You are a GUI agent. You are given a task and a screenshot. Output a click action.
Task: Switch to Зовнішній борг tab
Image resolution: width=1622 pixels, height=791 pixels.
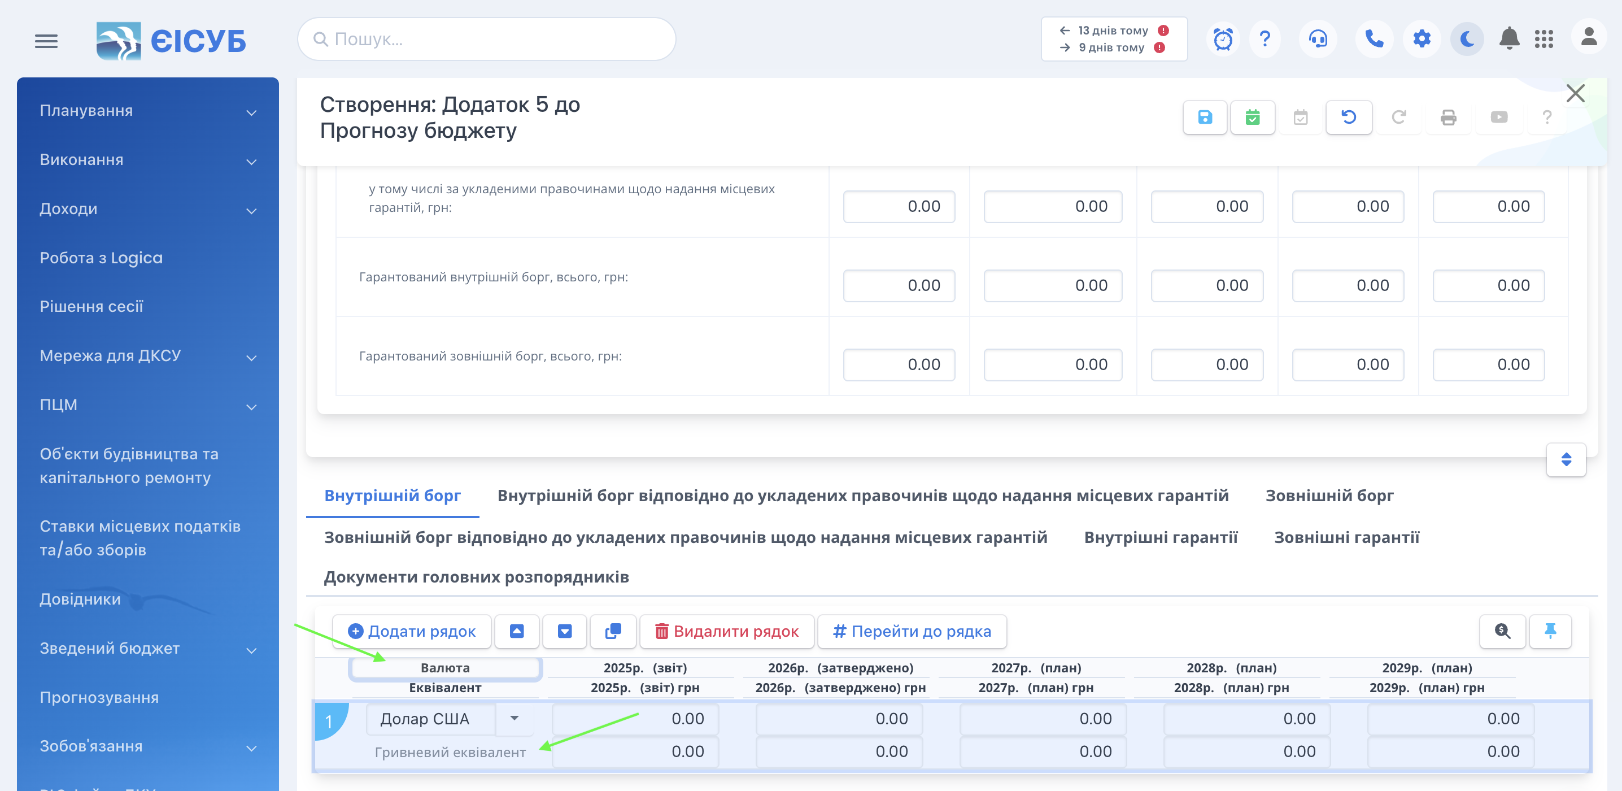point(1329,496)
